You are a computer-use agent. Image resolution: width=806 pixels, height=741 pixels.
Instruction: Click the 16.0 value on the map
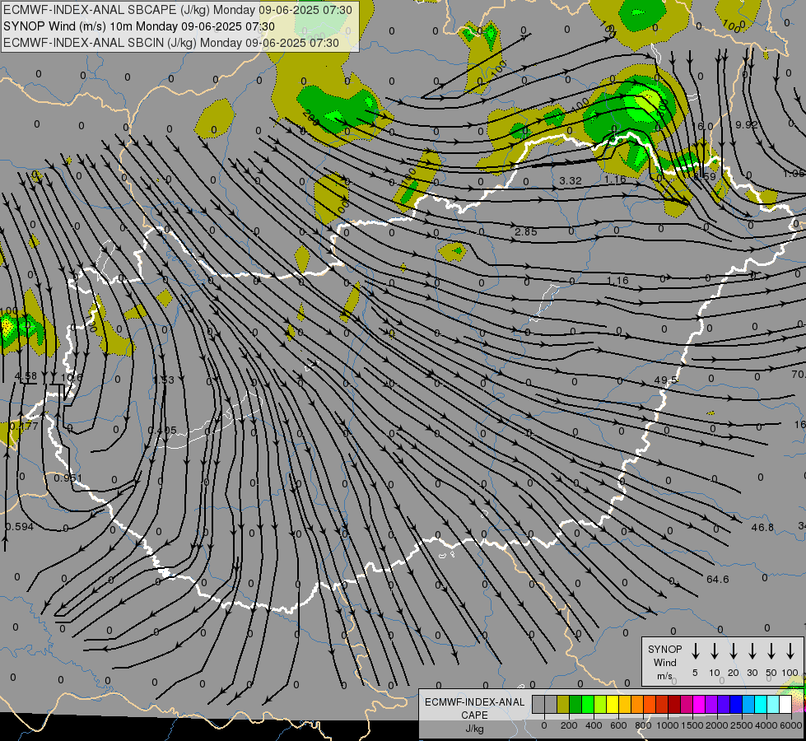click(x=703, y=127)
